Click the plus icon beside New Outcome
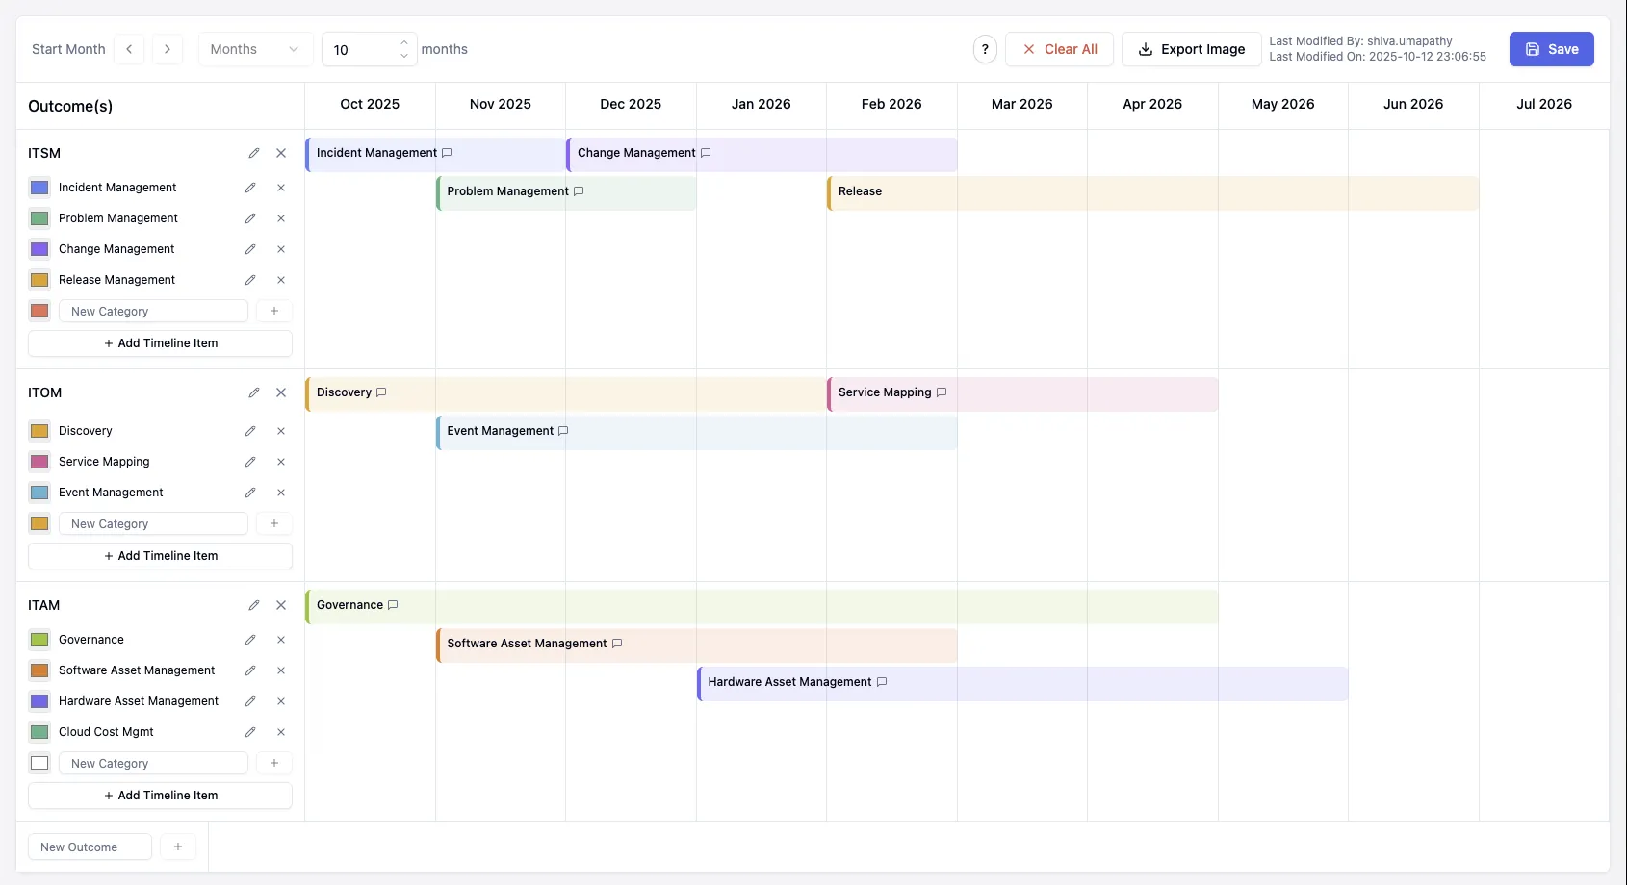This screenshot has width=1627, height=885. point(178,847)
